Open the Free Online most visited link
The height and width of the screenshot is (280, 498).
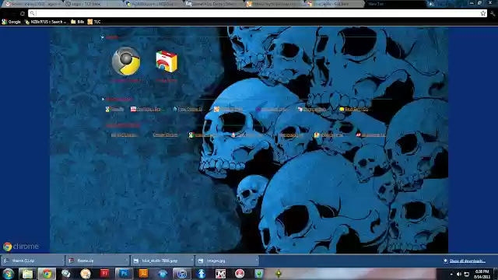[187, 109]
